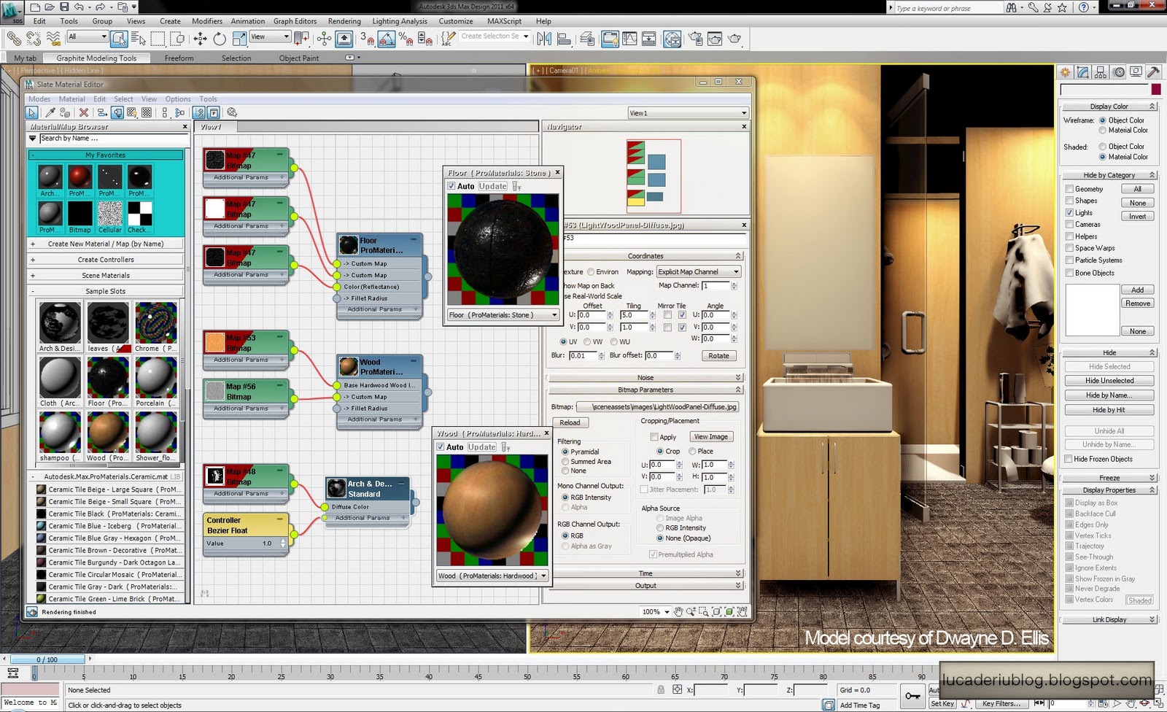The image size is (1167, 712).
Task: Open the Modify command panel tab
Action: tap(1083, 72)
